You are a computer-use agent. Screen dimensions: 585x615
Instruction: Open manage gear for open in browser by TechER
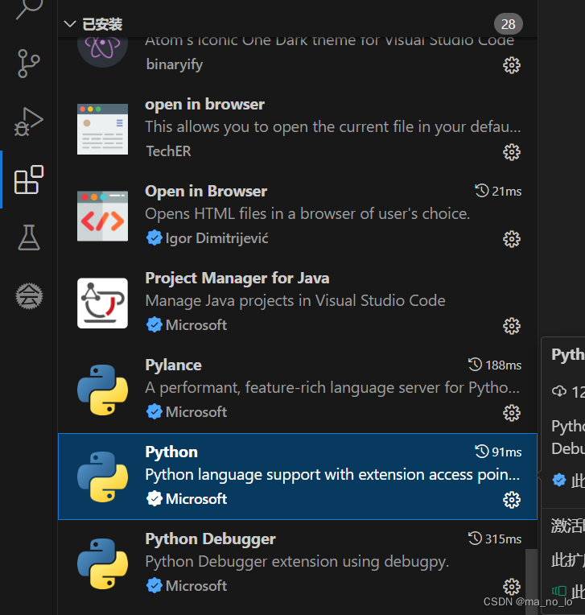[x=512, y=152]
